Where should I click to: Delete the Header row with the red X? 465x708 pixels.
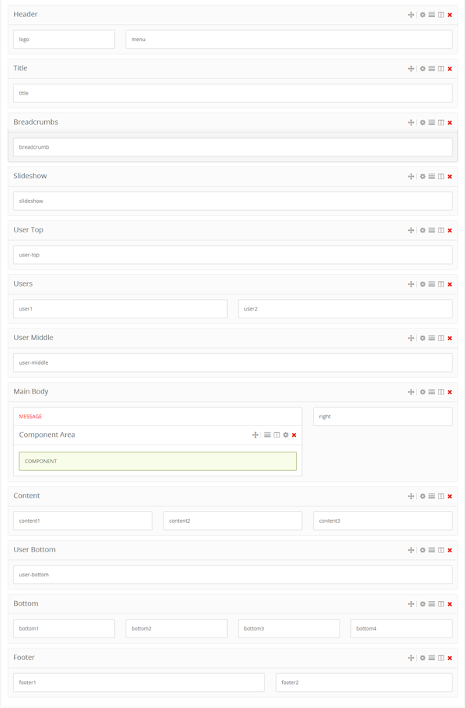(x=449, y=15)
